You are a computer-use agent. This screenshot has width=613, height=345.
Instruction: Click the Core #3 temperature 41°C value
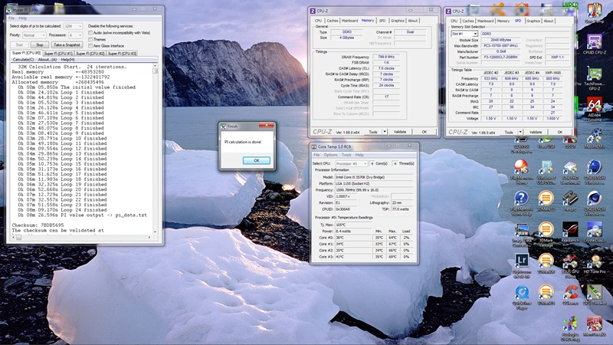pos(353,257)
